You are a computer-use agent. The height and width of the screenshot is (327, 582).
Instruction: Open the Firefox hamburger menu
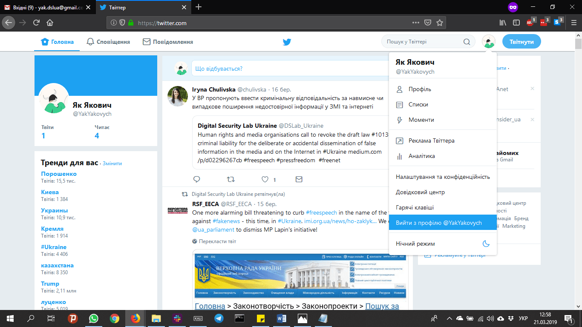point(573,23)
